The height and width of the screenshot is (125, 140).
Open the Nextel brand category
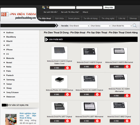pyautogui.click(x=9, y=62)
